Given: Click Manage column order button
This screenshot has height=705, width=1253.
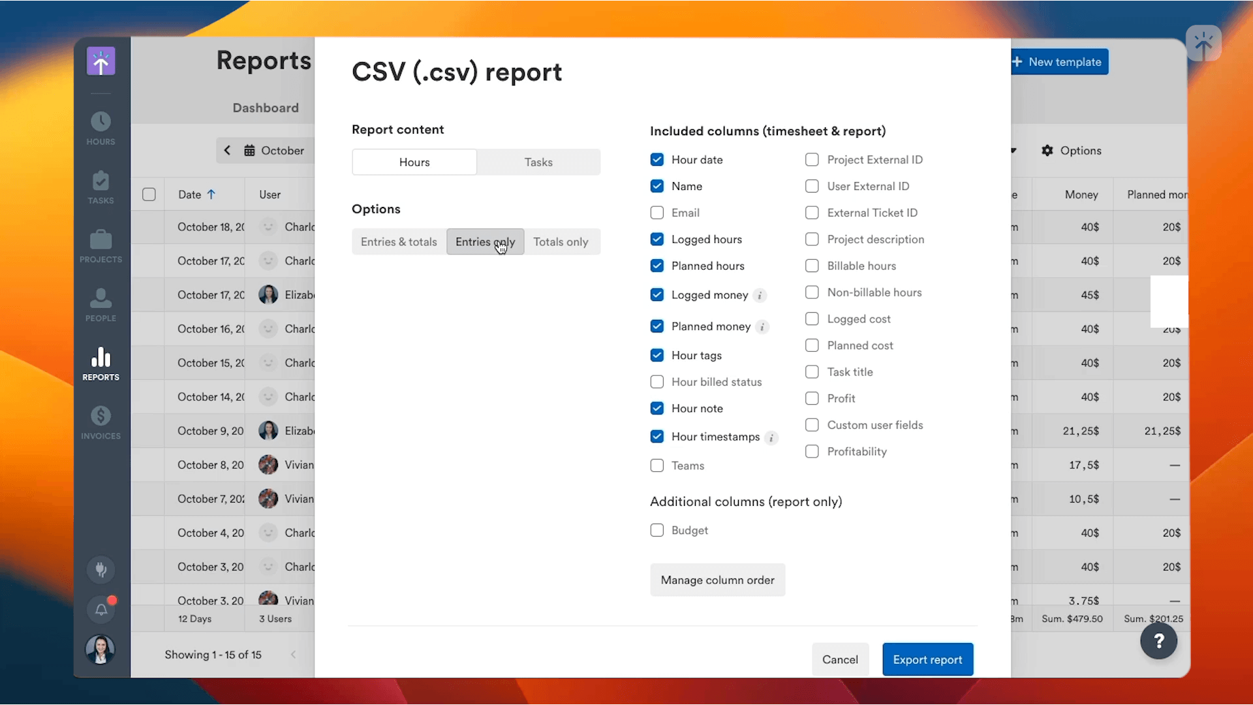Looking at the screenshot, I should click(x=717, y=580).
